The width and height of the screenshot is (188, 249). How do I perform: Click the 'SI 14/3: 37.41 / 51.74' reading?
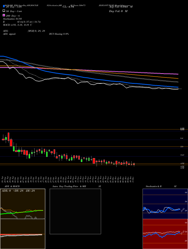click(x=29, y=22)
